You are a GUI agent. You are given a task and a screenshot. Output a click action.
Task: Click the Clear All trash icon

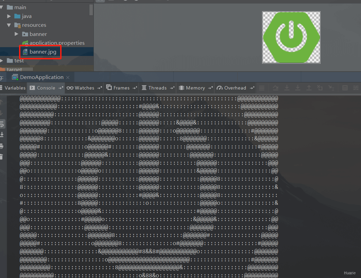2,157
